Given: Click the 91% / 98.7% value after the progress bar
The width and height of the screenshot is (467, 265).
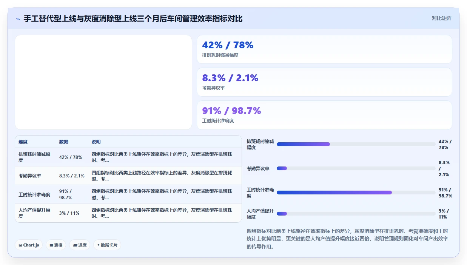Looking at the screenshot, I should [445, 193].
